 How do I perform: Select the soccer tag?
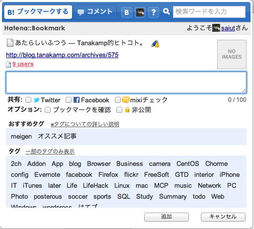pos(78,197)
